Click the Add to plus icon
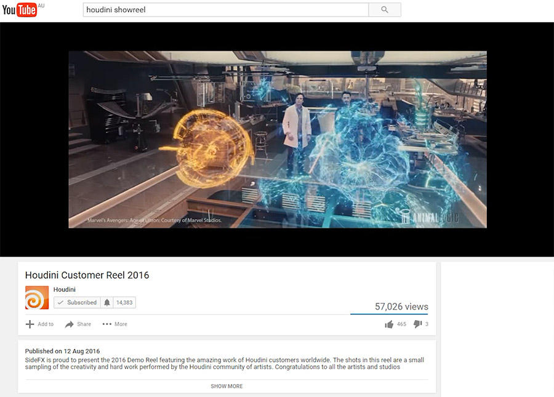The width and height of the screenshot is (554, 397). click(x=30, y=324)
